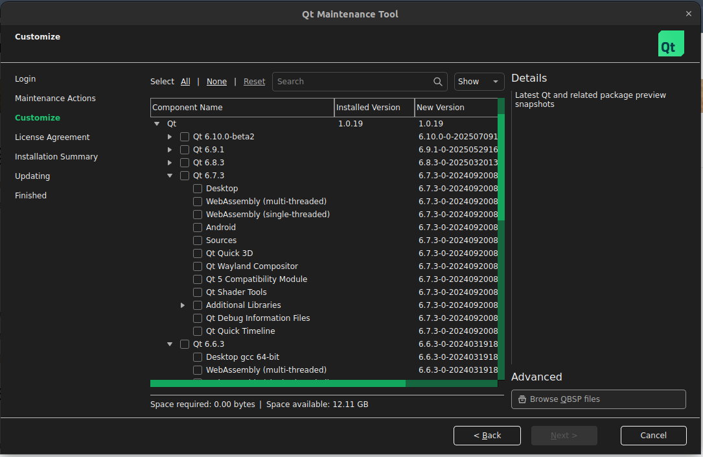Select License Agreement in the sidebar
Screen dimensions: 703x457
tap(52, 137)
